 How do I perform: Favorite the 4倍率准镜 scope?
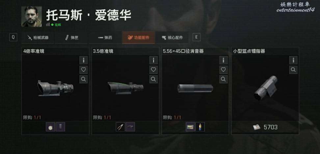point(84,70)
